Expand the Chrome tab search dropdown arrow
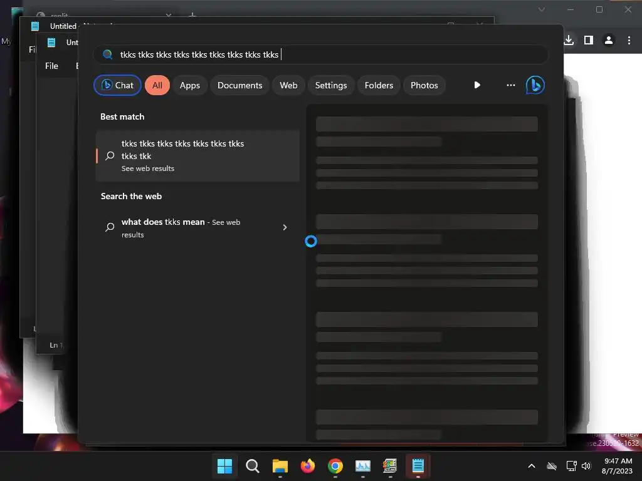The width and height of the screenshot is (642, 481). [x=542, y=9]
